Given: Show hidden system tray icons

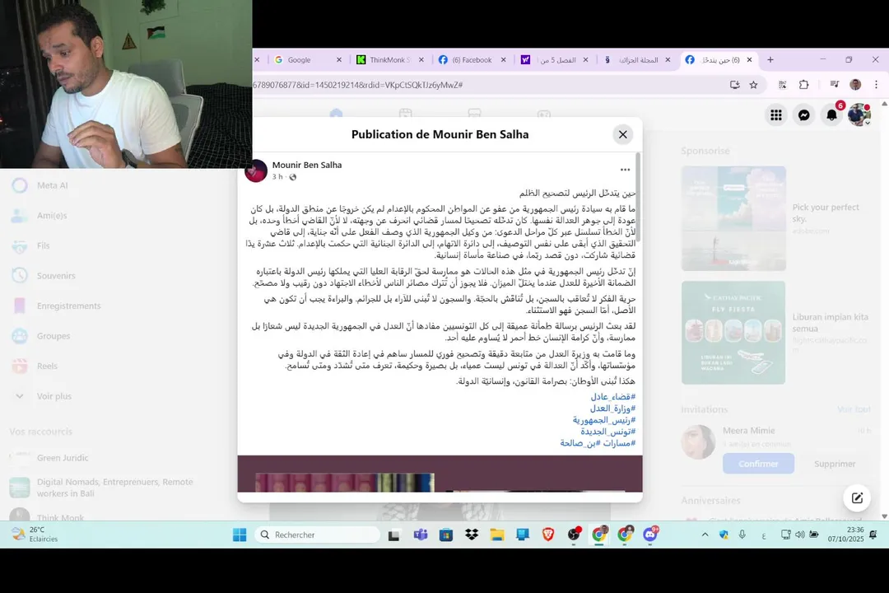Looking at the screenshot, I should point(705,535).
